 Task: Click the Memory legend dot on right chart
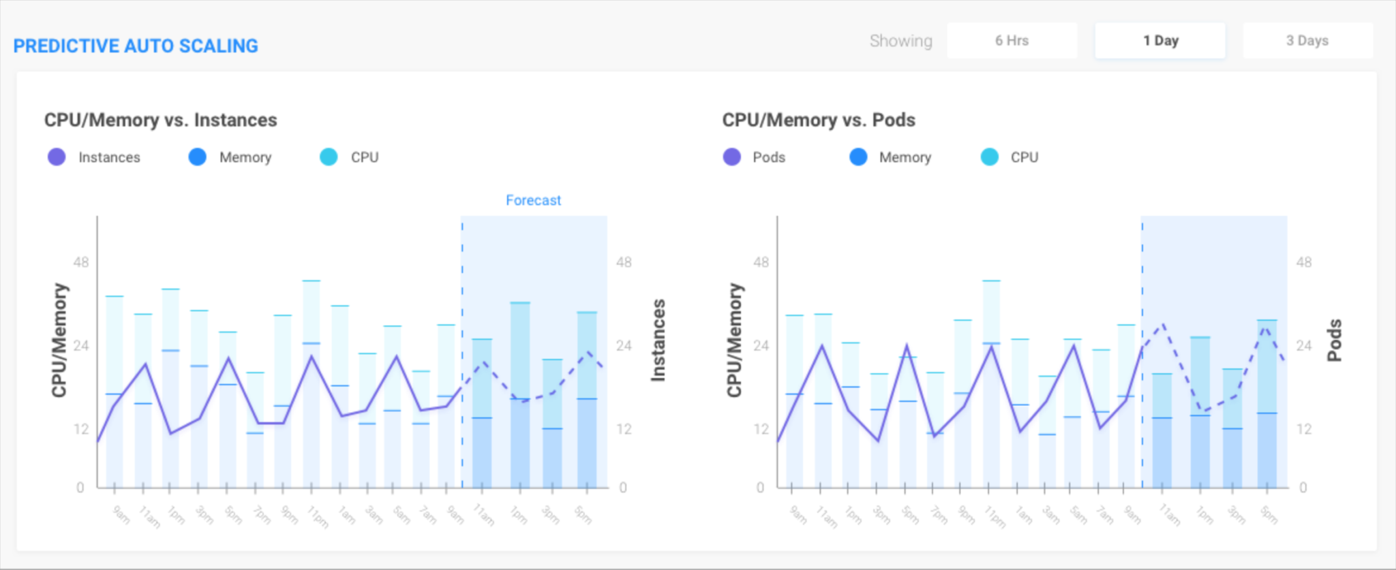pos(858,157)
